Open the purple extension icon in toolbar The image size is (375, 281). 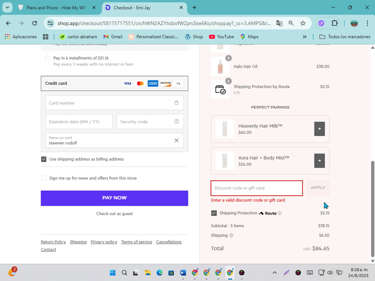[321, 23]
